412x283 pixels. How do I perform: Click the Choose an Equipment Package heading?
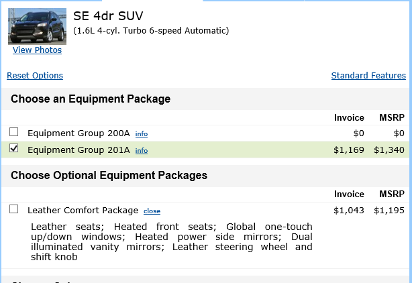click(91, 99)
